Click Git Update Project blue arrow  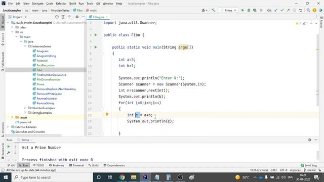tap(276, 10)
